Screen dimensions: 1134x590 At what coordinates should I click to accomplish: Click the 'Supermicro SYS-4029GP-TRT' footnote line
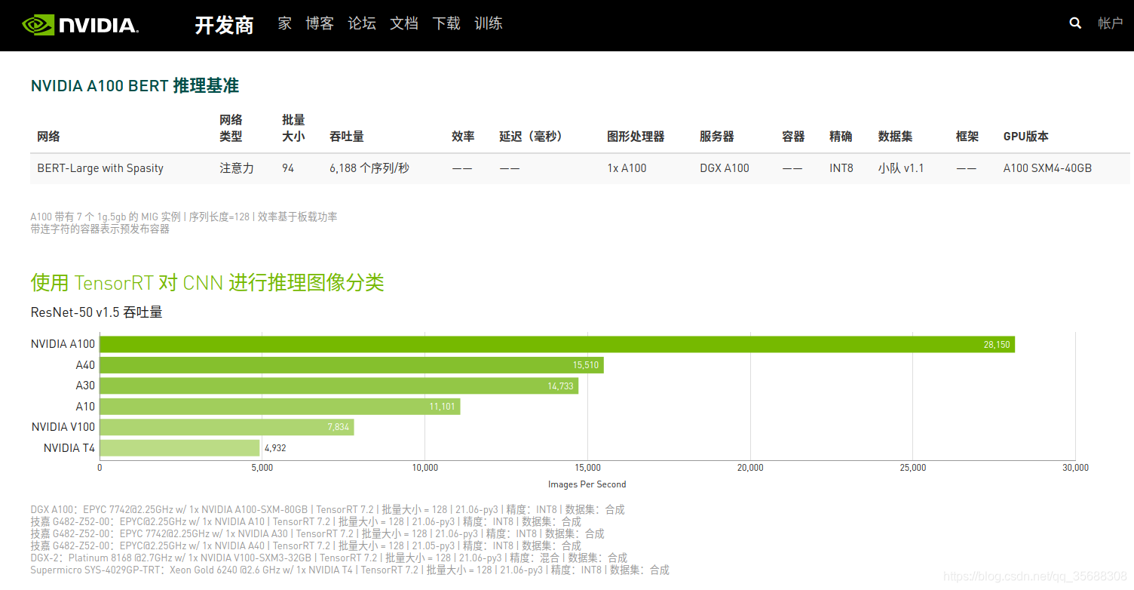click(350, 570)
